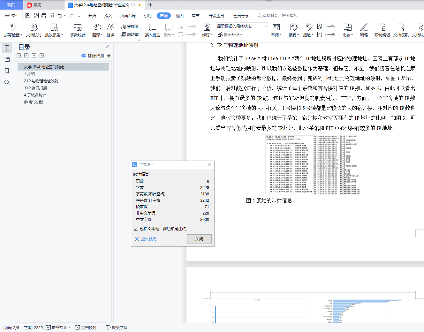Switch to the 首页 tab
This screenshot has height=332, width=424.
(x=11, y=5)
